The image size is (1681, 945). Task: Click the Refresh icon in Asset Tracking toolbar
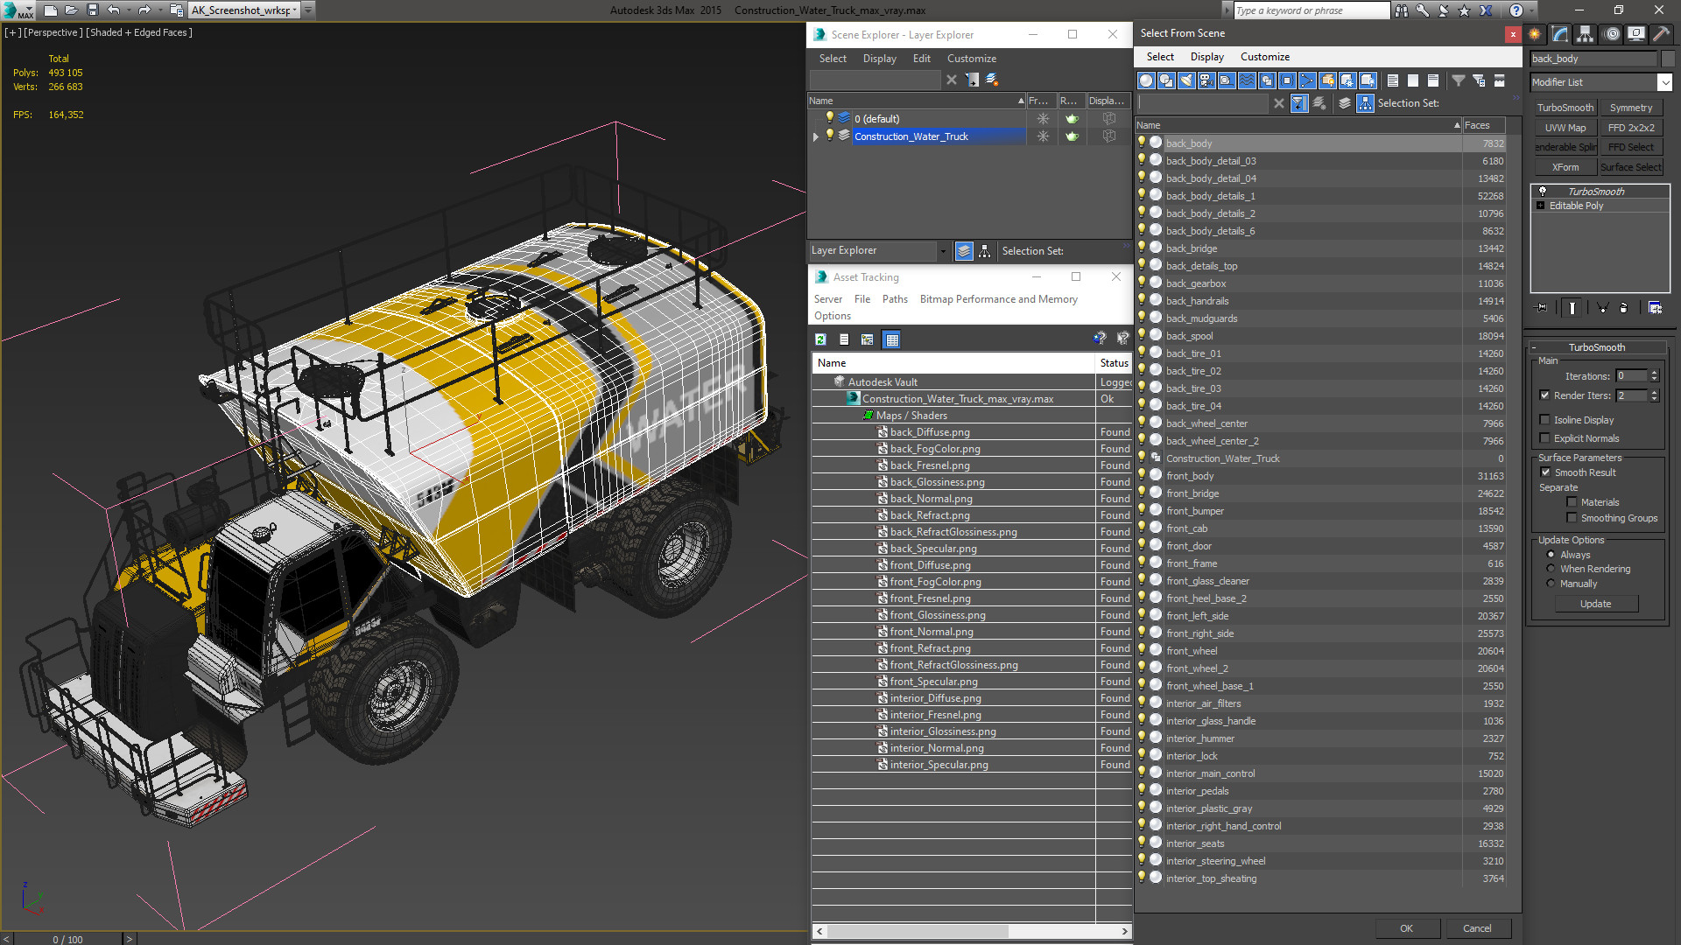tap(820, 339)
